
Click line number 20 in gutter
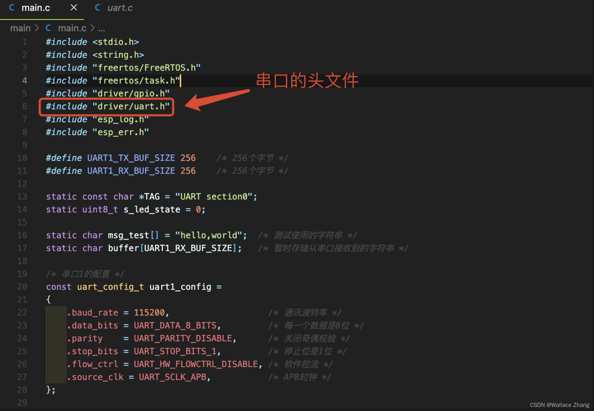22,287
